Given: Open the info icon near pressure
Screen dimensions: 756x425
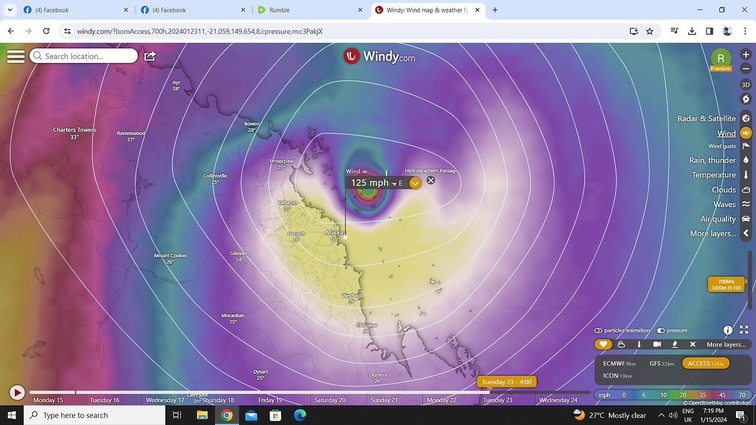Looking at the screenshot, I should point(728,331).
